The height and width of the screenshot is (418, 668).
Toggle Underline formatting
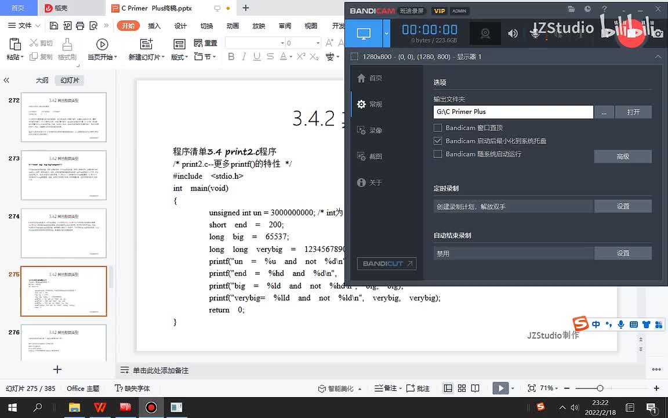click(257, 57)
